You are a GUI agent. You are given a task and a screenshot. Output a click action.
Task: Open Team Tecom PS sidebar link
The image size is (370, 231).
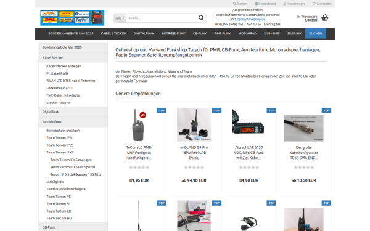(59, 197)
